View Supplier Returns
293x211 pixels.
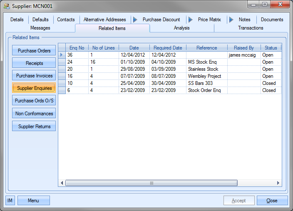pyautogui.click(x=34, y=127)
